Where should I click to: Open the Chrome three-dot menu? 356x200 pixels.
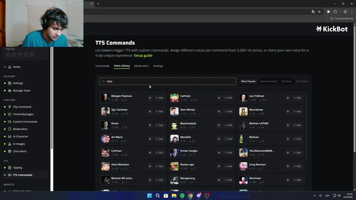coord(352,12)
